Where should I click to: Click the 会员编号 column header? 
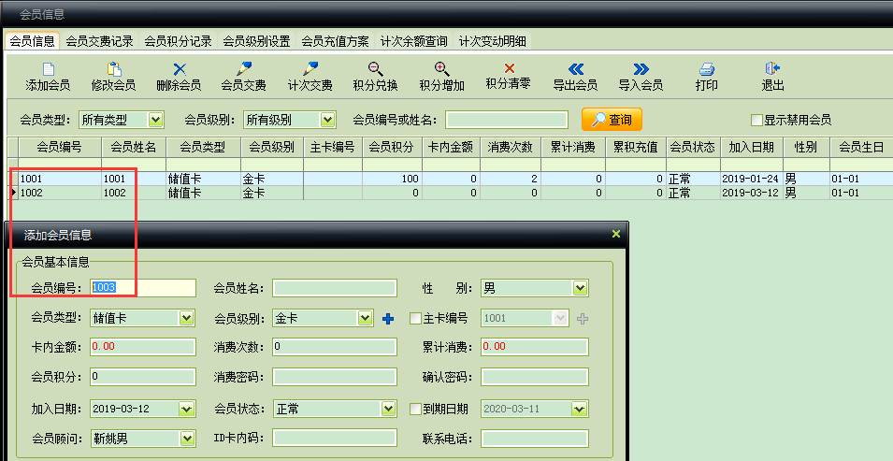[60, 148]
